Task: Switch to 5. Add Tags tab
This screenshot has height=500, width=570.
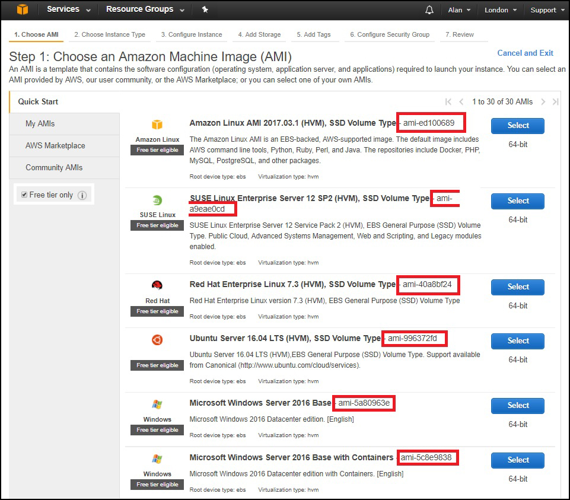Action: 314,34
